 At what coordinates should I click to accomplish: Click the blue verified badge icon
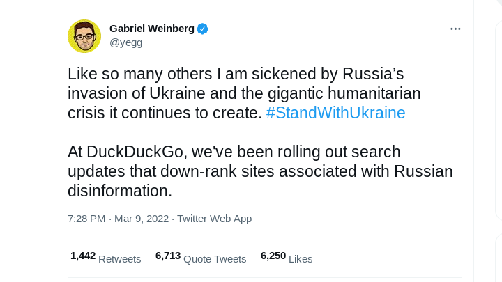(202, 29)
